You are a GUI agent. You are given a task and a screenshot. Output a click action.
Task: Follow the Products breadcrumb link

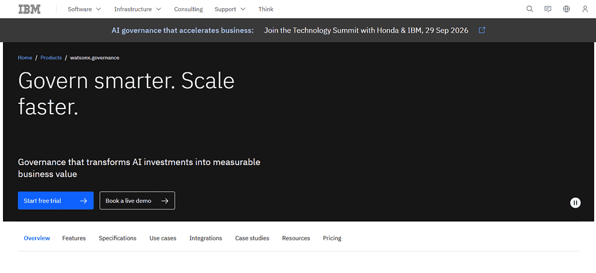coord(51,58)
